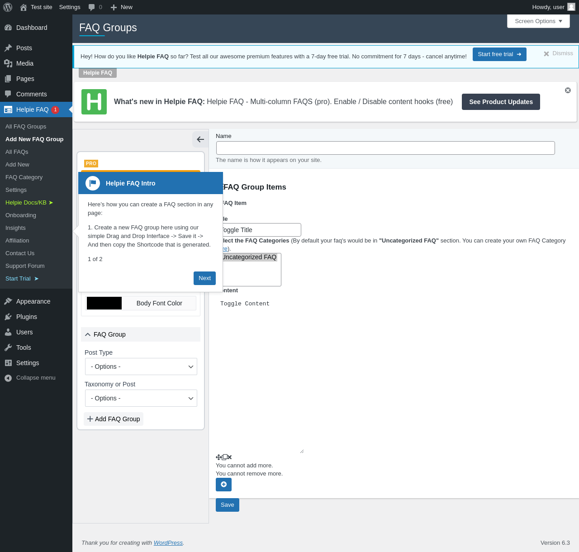Collapse the FAQ Group section
Viewport: 579px width, 552px height.
coord(141,334)
